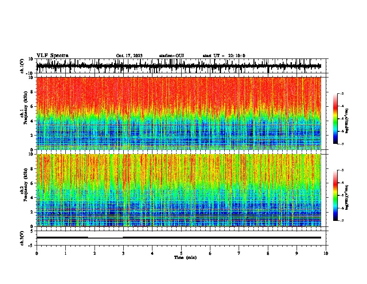Click time-axis tick label "0"
Screen dimensions: 367x284
coord(37,253)
